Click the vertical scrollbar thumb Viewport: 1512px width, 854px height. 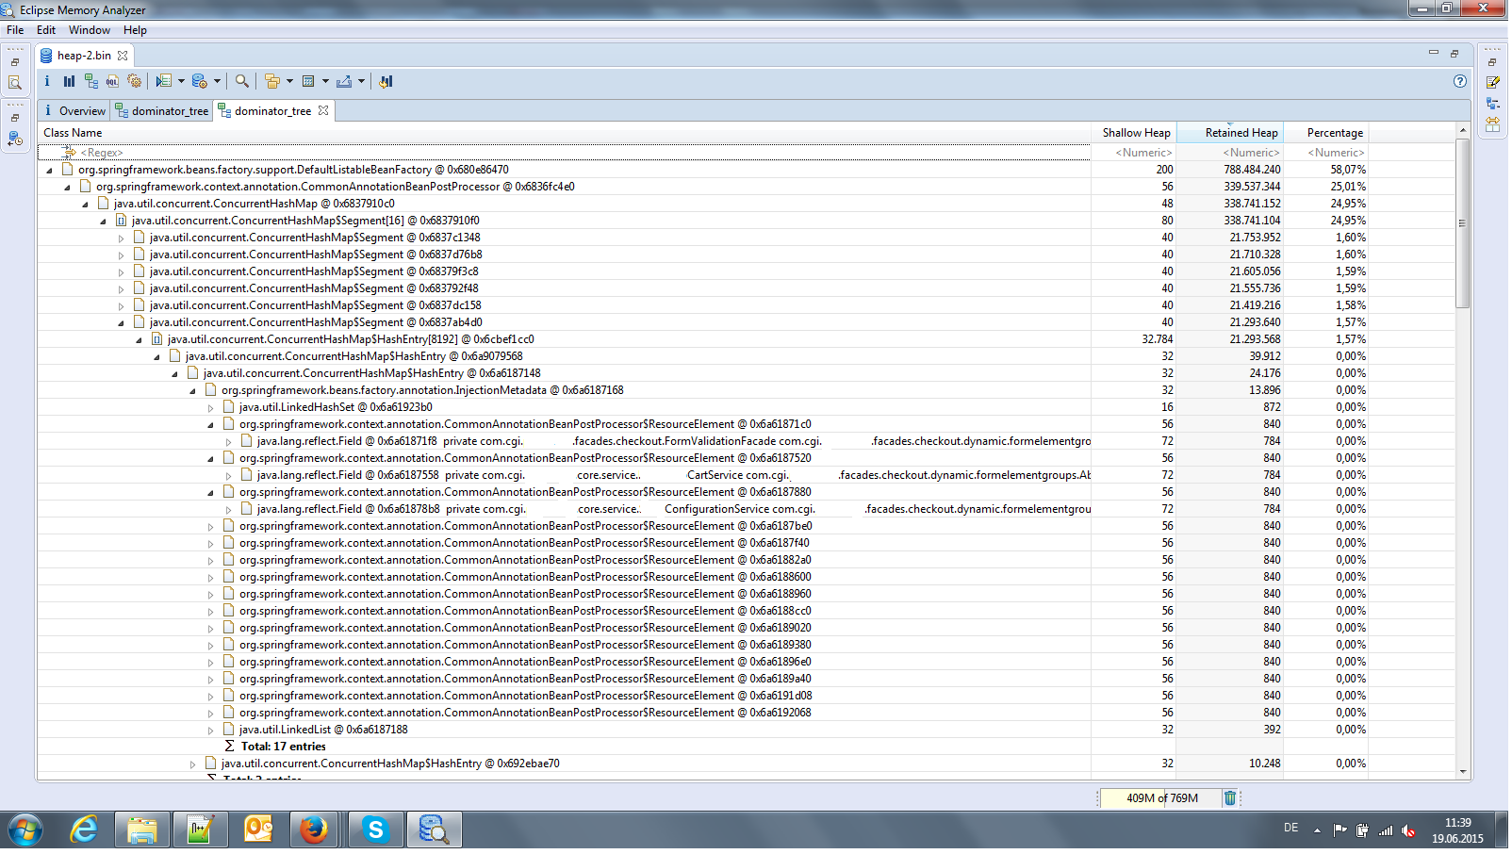1463,223
